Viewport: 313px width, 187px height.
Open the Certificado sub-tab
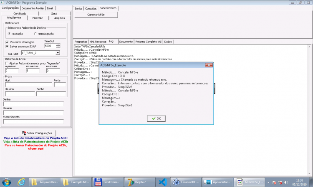[x=20, y=14]
